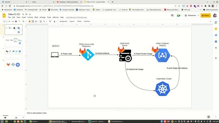The height and width of the screenshot is (123, 219).
Task: Star the Odoo CI-CD presentation
Action: click(23, 14)
